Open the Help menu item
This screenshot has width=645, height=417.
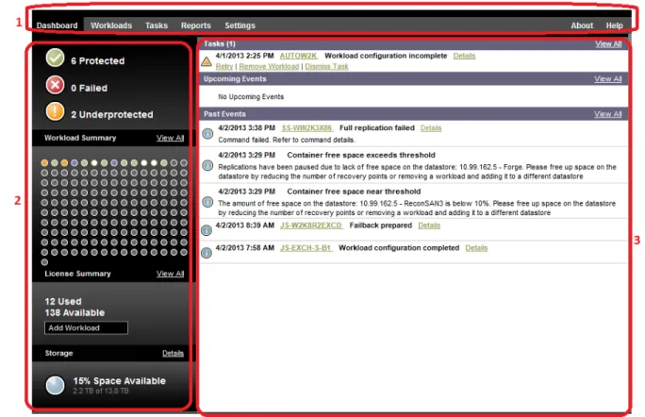614,25
